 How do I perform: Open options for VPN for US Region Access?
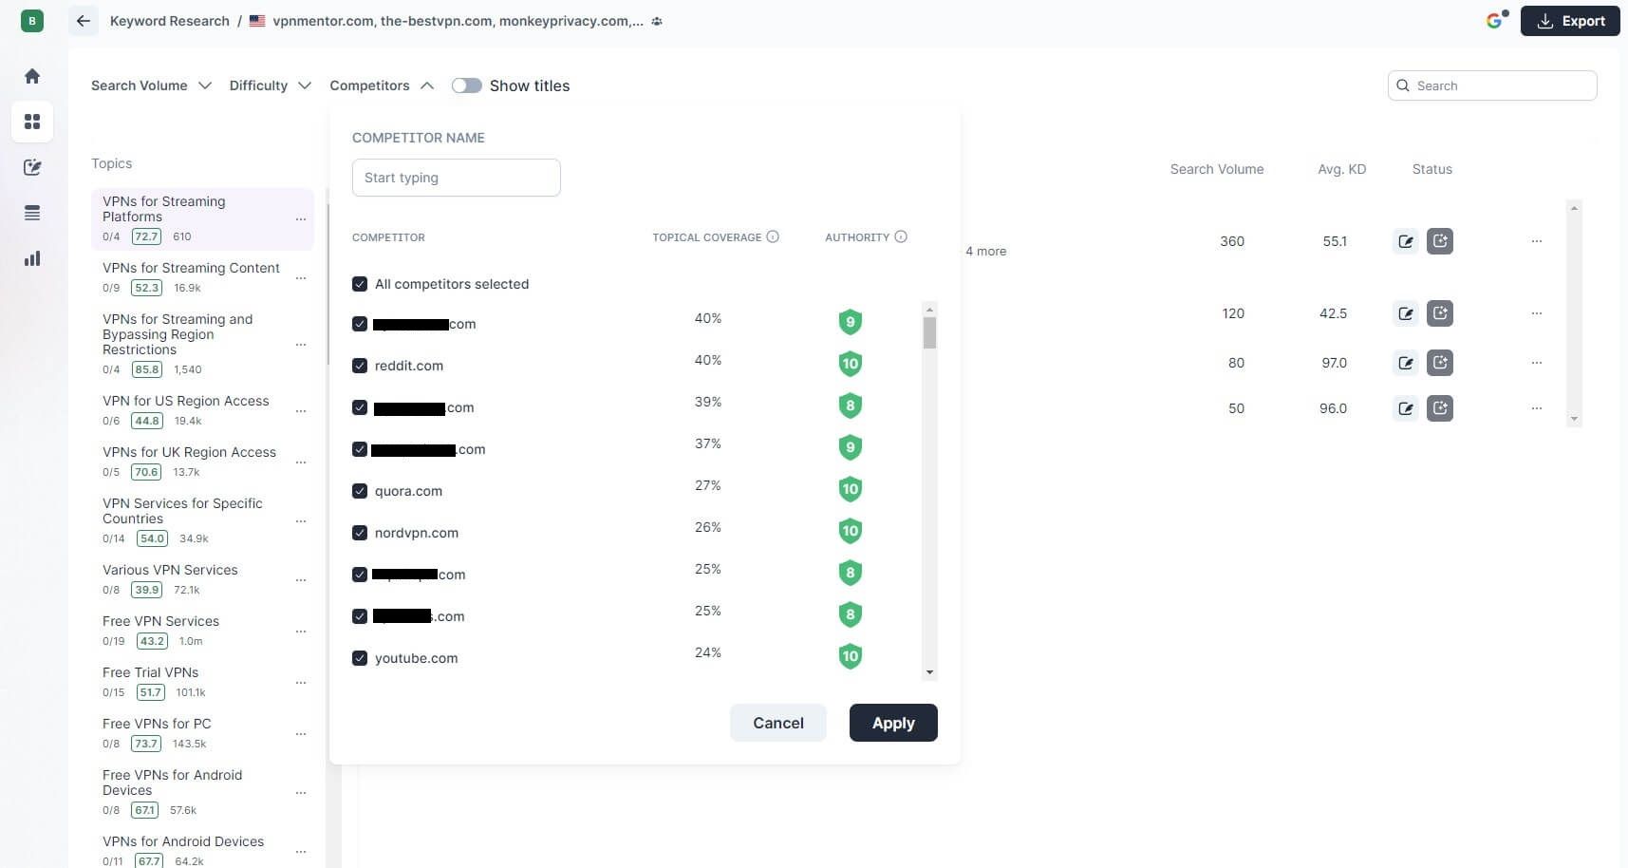(x=301, y=411)
